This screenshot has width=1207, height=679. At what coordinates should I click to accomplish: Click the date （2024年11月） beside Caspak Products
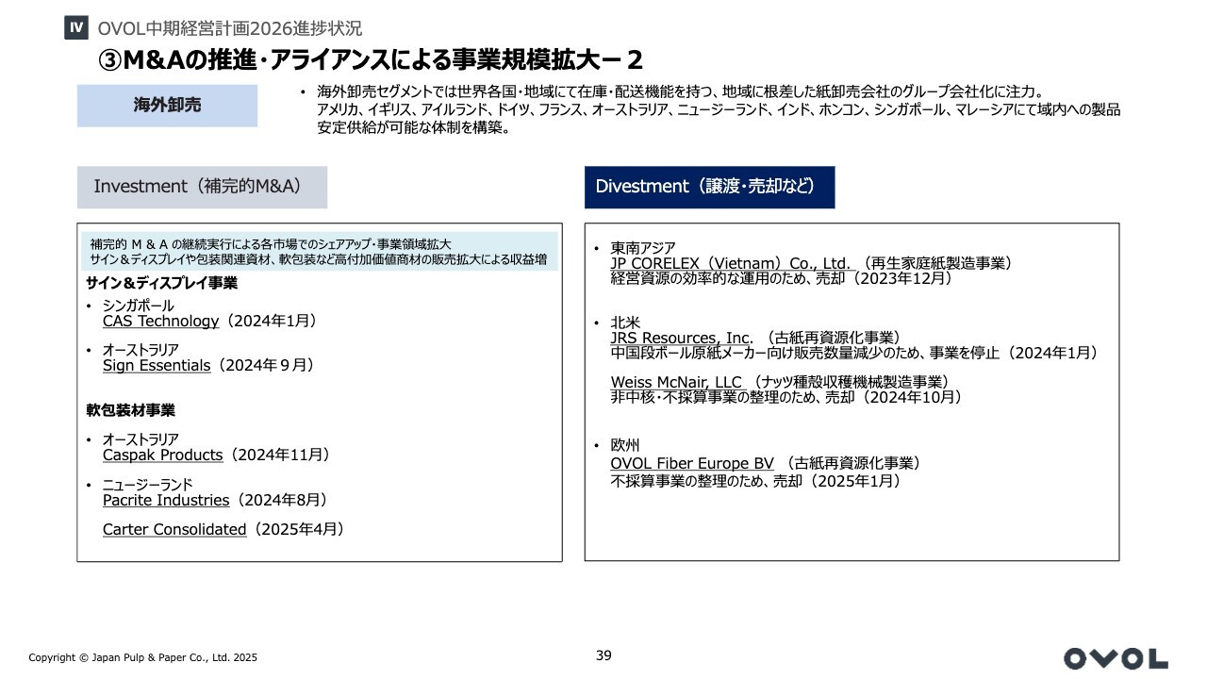(x=277, y=455)
